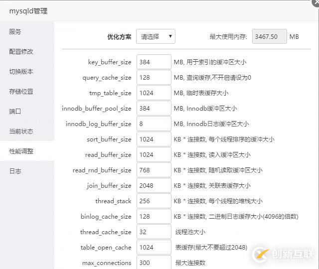Click description 二进制日志缓存大小(4096的倍数)

(254, 217)
